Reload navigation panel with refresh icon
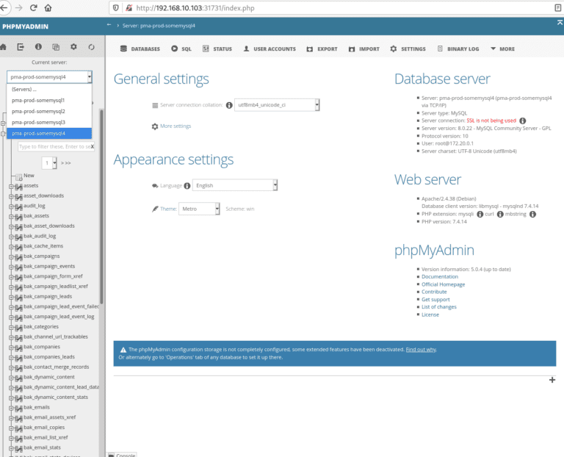Screen dimensions: 564x457 point(91,47)
